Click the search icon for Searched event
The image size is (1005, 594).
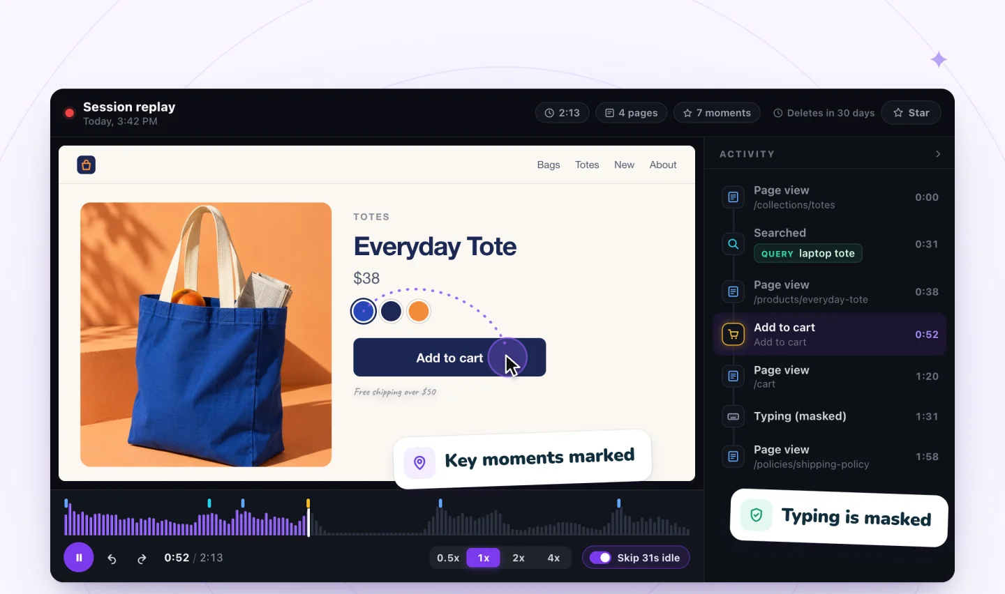[x=733, y=244]
